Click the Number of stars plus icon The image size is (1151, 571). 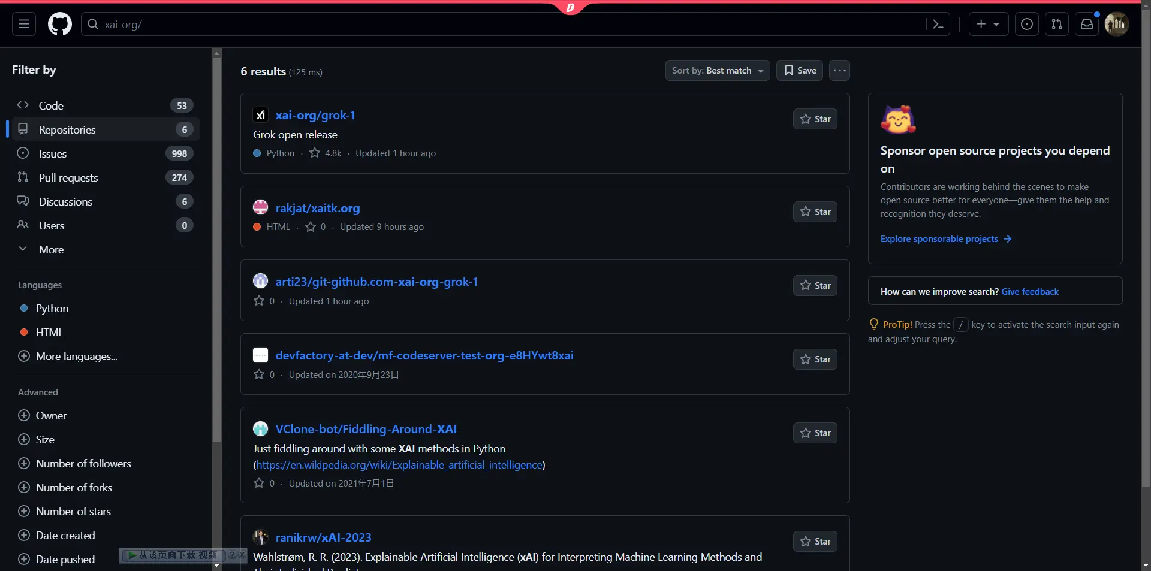[24, 511]
